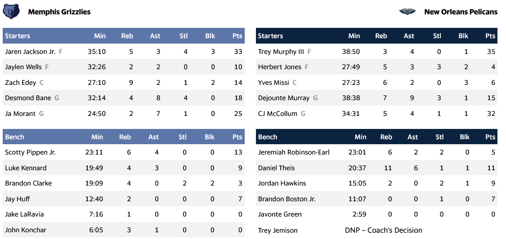Open Ja Morant's player profile

click(20, 114)
